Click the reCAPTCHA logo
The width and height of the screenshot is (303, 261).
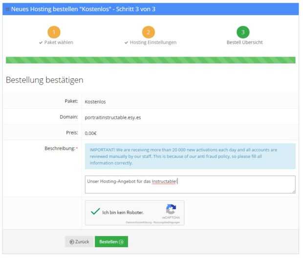(x=171, y=209)
